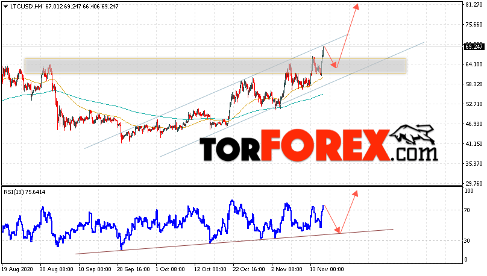Select the blue RSI line peak

[231, 201]
